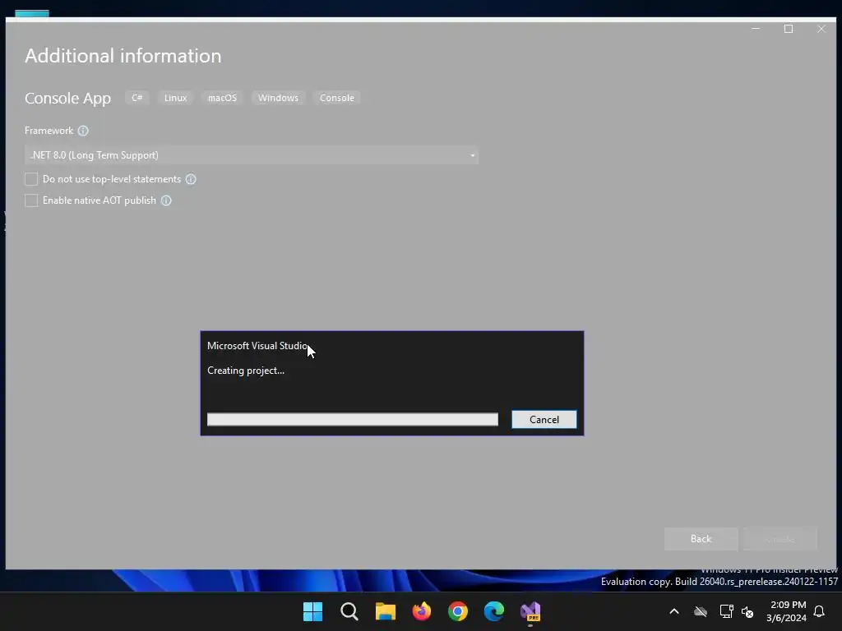Launch Microsoft Edge from taskbar
The height and width of the screenshot is (631, 842).
click(x=494, y=611)
